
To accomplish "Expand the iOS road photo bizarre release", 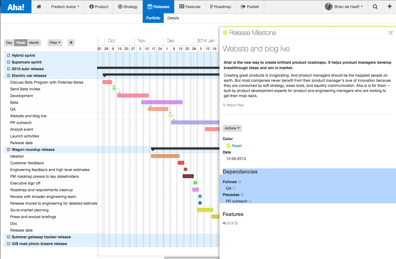I will pos(9,244).
